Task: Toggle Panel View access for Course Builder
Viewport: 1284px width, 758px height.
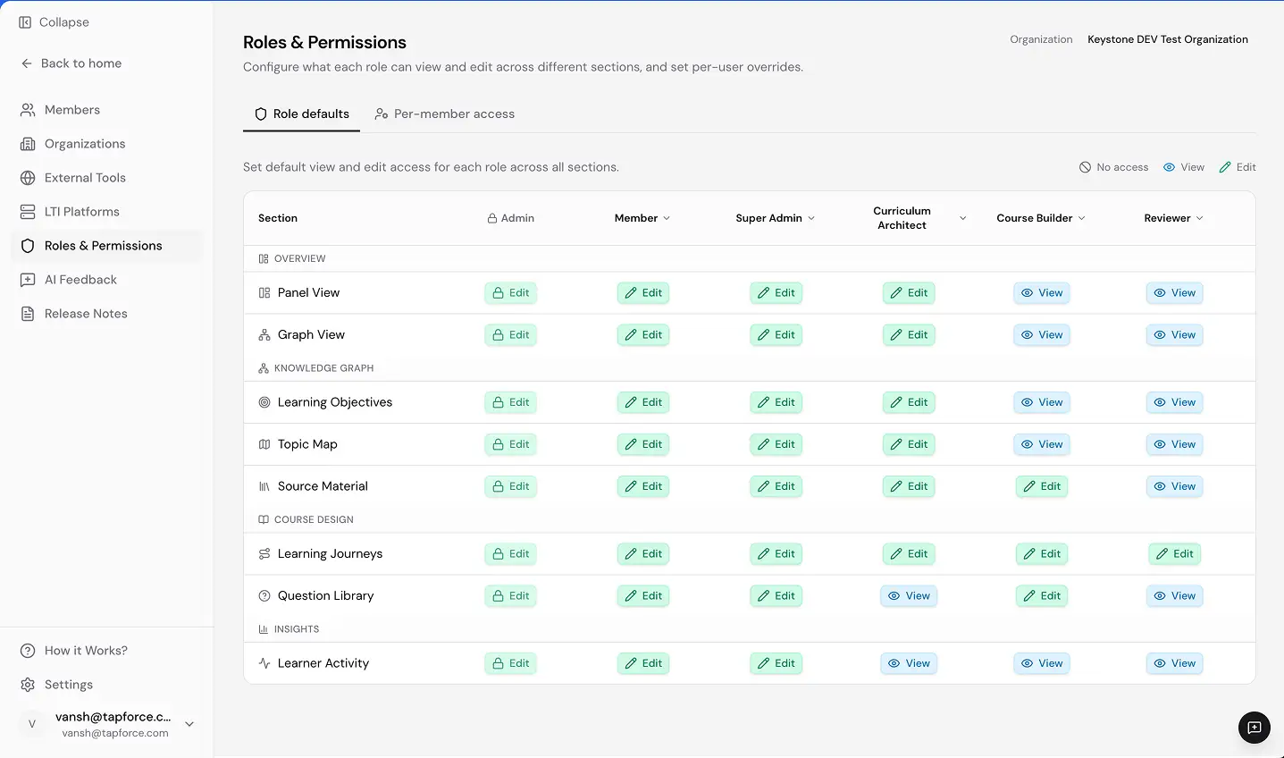Action: pyautogui.click(x=1042, y=293)
